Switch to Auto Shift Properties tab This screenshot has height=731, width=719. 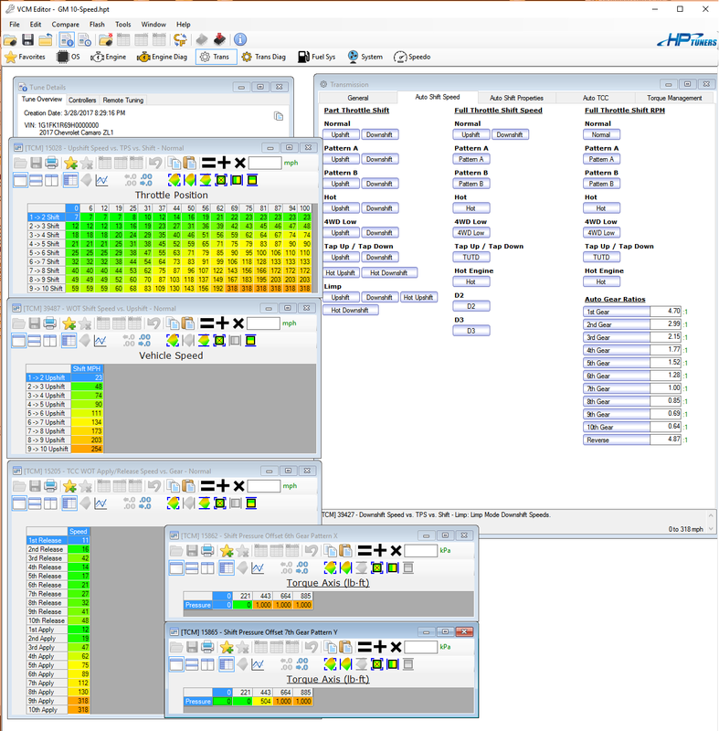tap(516, 98)
